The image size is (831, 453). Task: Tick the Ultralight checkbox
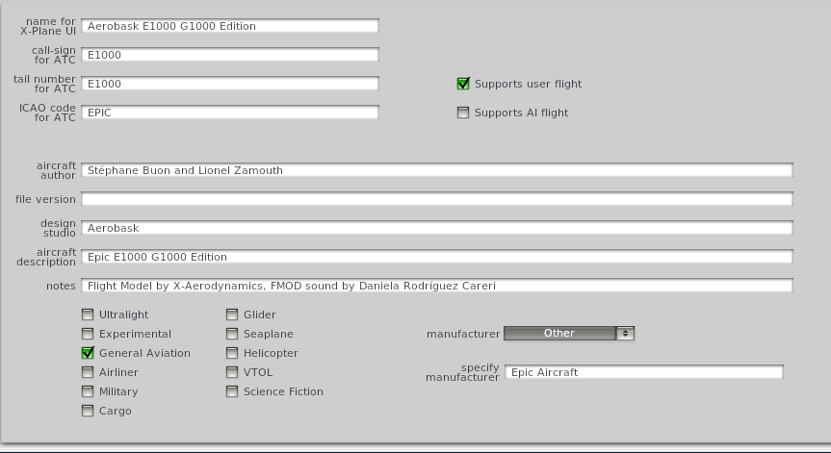pyautogui.click(x=88, y=315)
